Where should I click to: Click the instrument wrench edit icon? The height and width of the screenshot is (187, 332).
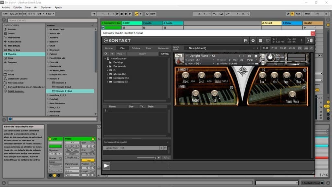click(x=179, y=56)
